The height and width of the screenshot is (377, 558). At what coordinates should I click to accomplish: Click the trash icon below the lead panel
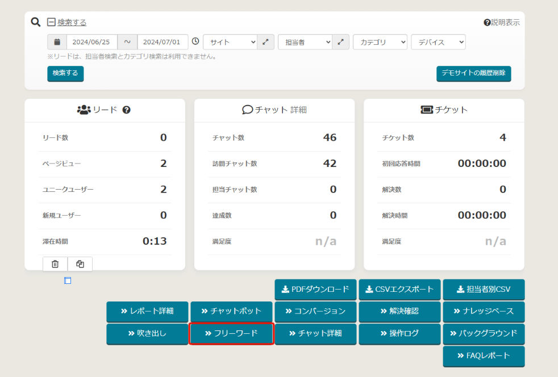click(55, 264)
